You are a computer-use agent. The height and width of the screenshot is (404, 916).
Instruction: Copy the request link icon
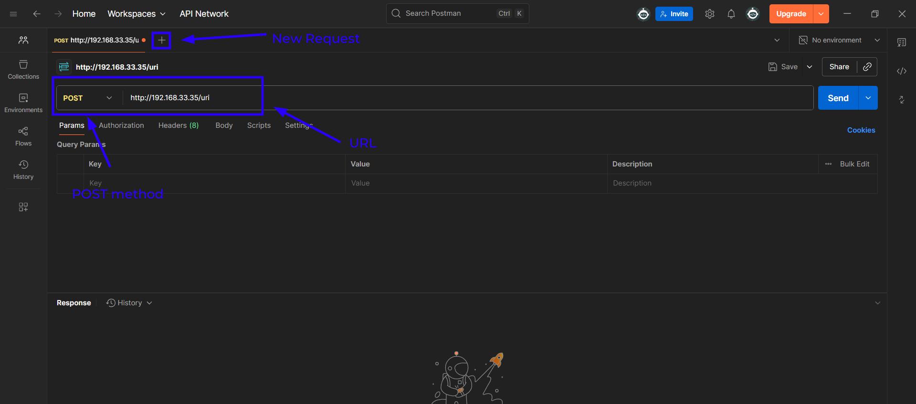tap(867, 67)
